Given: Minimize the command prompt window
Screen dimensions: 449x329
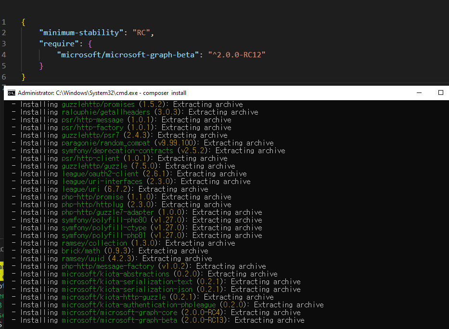Looking at the screenshot, I should (x=419, y=92).
